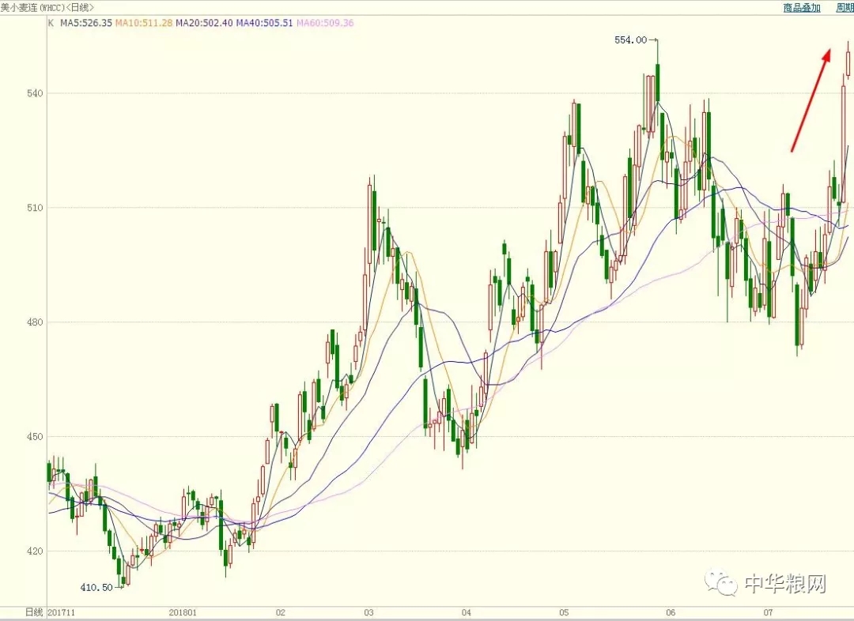
Task: Click the MA5:526.35 indicator label
Action: click(x=85, y=23)
